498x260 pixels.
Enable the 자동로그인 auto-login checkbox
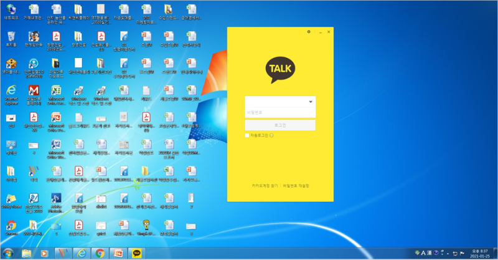[247, 135]
